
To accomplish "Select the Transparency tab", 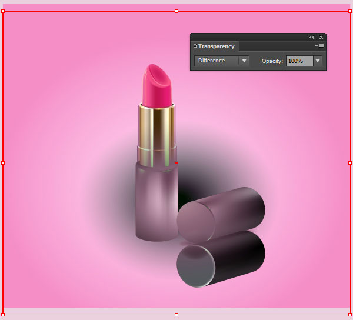I will coord(216,46).
